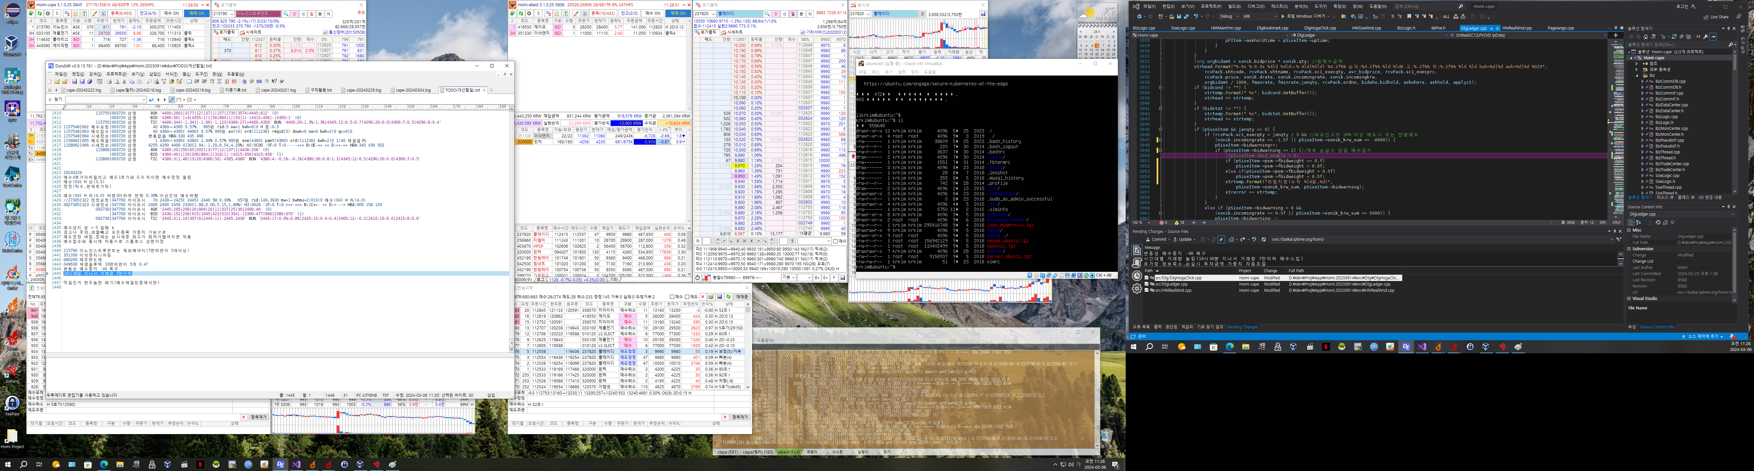Click the Commit button

(x=1157, y=239)
